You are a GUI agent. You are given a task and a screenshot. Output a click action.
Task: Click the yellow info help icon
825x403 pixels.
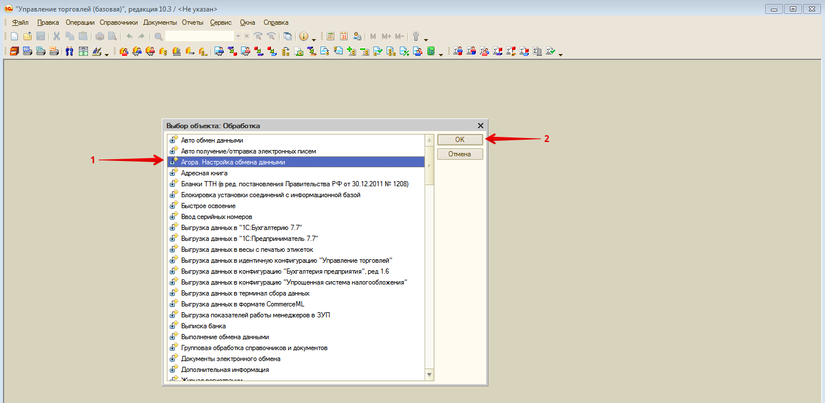304,36
